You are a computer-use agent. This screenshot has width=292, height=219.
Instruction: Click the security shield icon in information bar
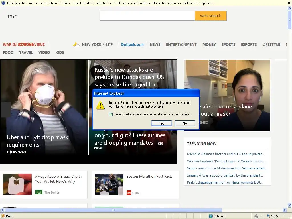pyautogui.click(x=3, y=3)
